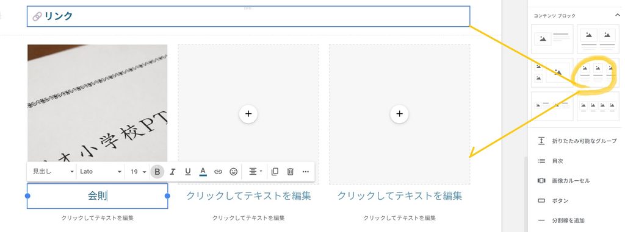This screenshot has width=625, height=232.
Task: Click right resize handle of 会則 box
Action: [x=167, y=196]
